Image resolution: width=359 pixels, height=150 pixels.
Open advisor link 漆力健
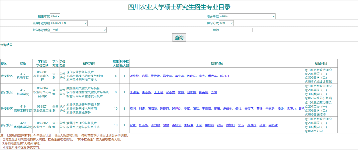[155, 125]
